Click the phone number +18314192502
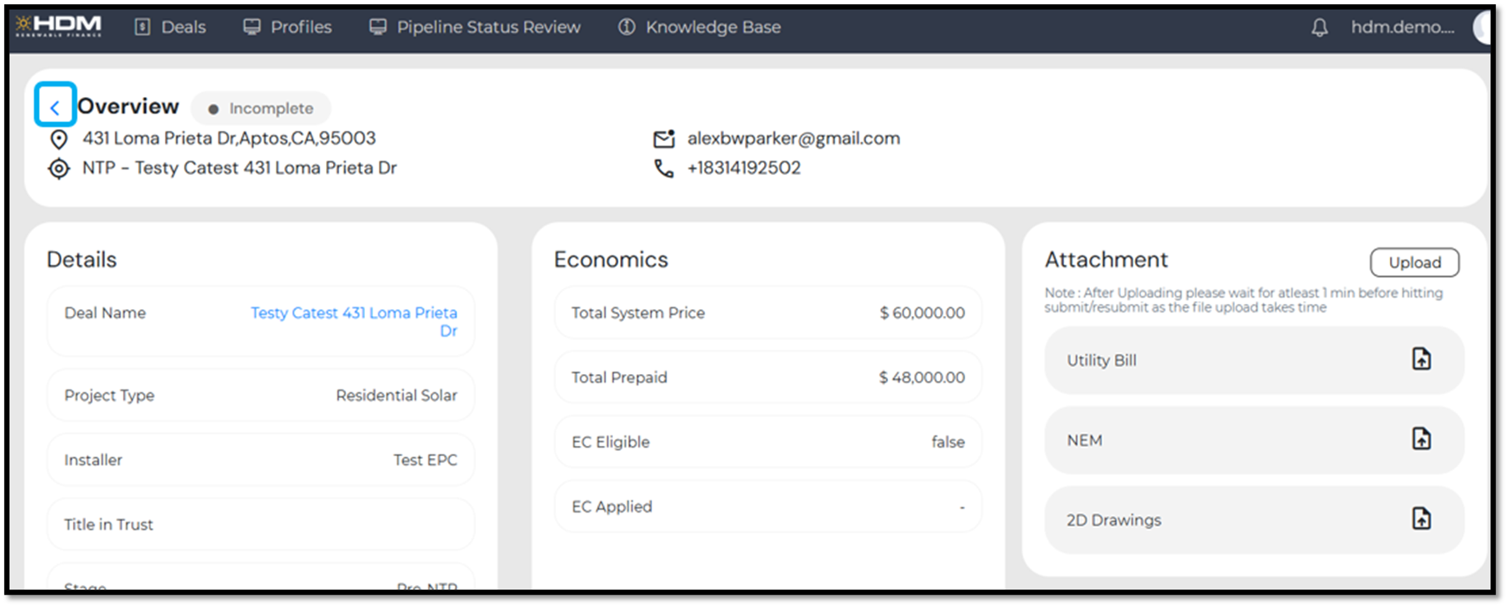This screenshot has height=606, width=1507. [x=744, y=168]
